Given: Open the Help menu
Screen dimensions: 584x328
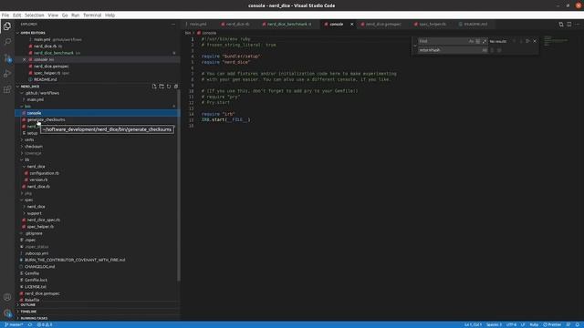Looking at the screenshot, I should 109,15.
